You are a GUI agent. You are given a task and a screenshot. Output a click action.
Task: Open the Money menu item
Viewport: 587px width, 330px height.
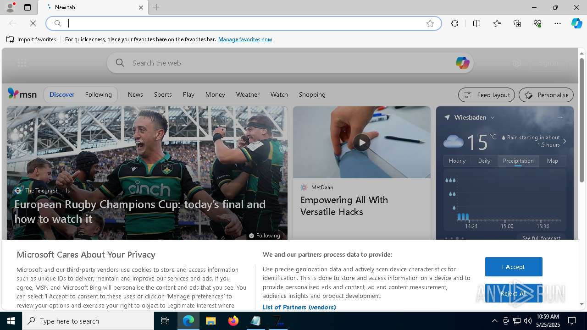pyautogui.click(x=215, y=94)
